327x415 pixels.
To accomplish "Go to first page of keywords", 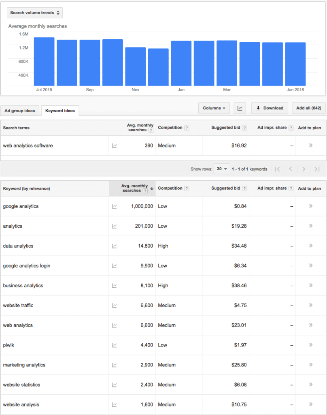I will pyautogui.click(x=277, y=169).
